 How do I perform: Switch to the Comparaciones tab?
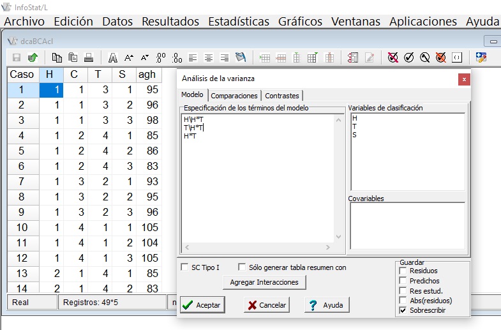(x=234, y=96)
